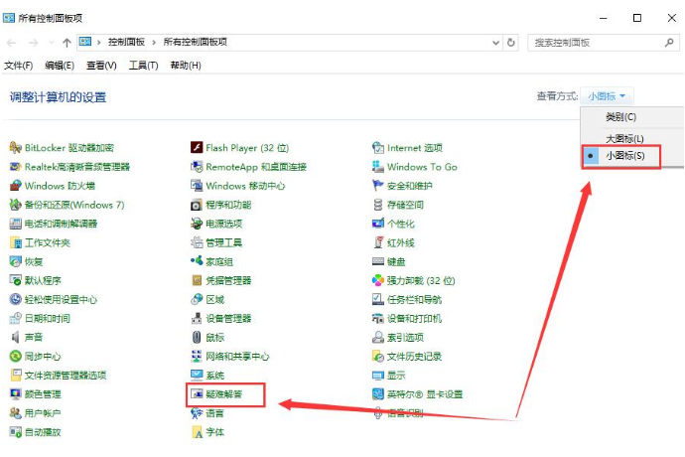Screen dimensions: 685x457
Task: Click the 设备和打印机 link
Action: 414,318
